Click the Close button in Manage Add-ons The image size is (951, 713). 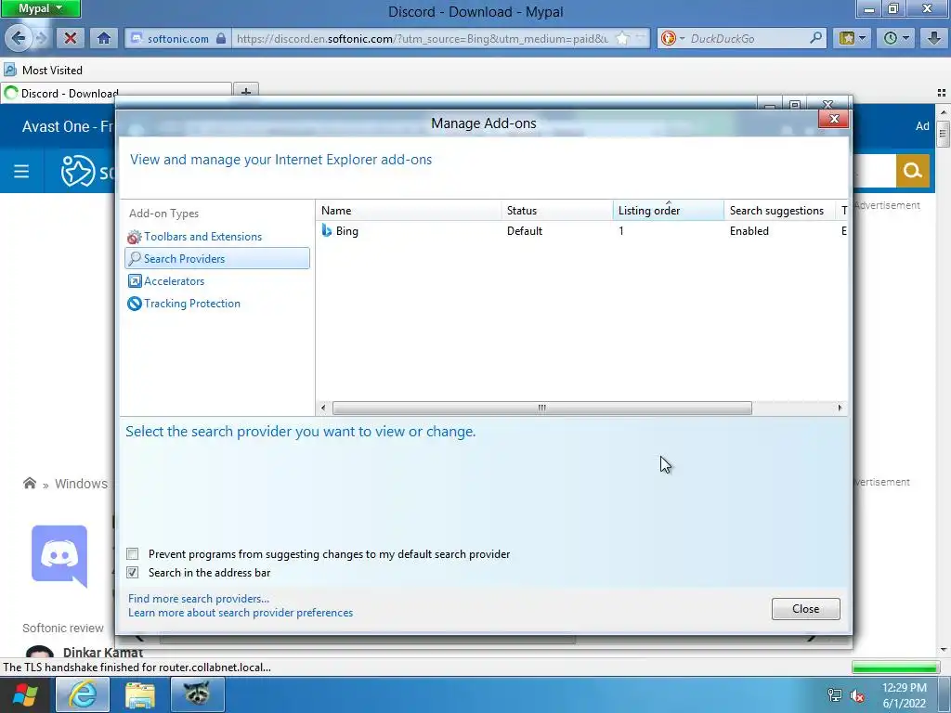click(x=805, y=609)
